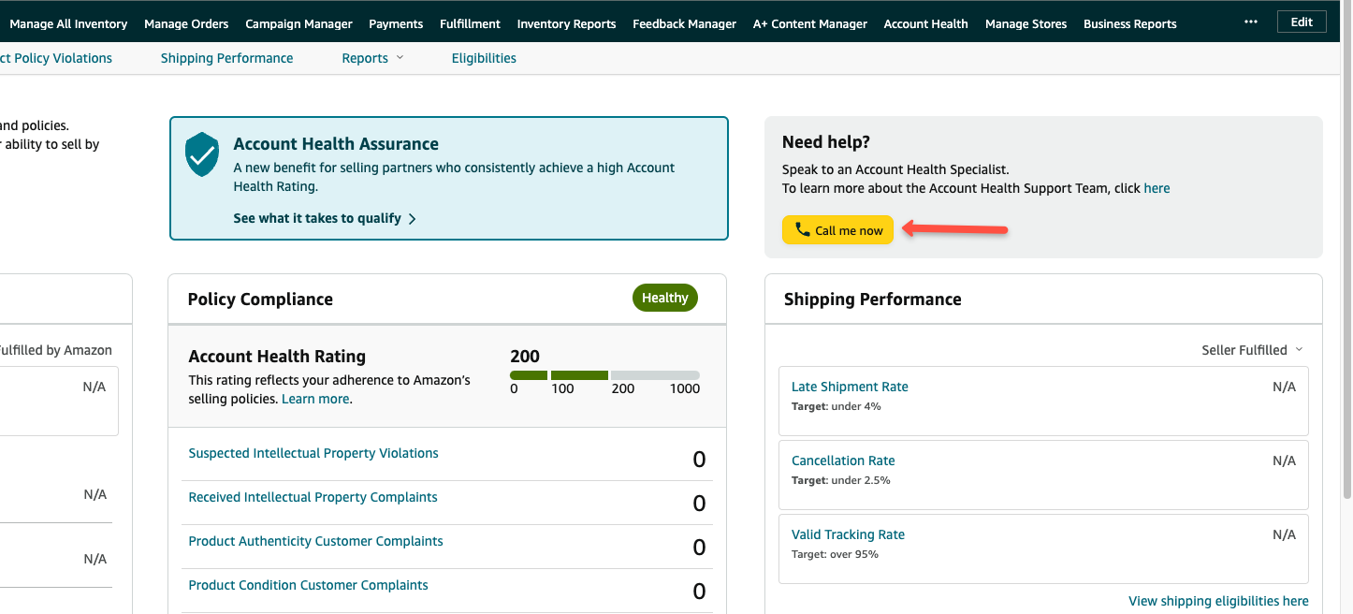Open Received Intellectual Property Complaints
Viewport: 1353px width, 614px height.
[x=313, y=497]
